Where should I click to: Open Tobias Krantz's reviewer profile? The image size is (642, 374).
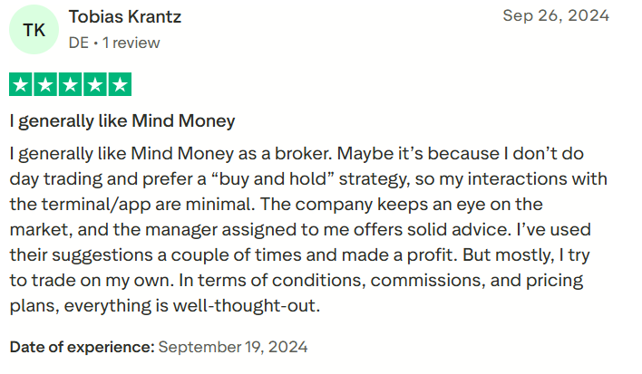point(124,17)
